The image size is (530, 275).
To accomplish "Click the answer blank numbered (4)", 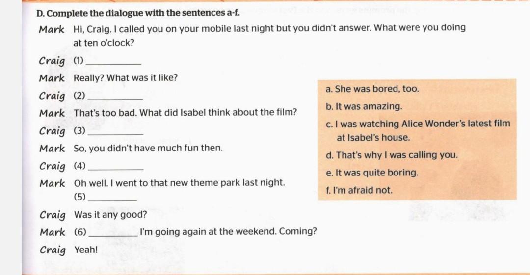I will click(x=115, y=166).
